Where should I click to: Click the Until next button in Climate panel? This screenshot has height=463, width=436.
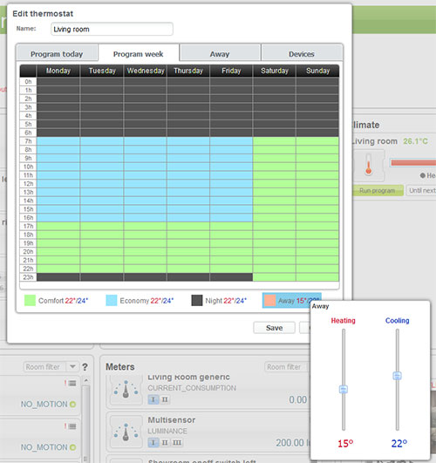pos(422,190)
